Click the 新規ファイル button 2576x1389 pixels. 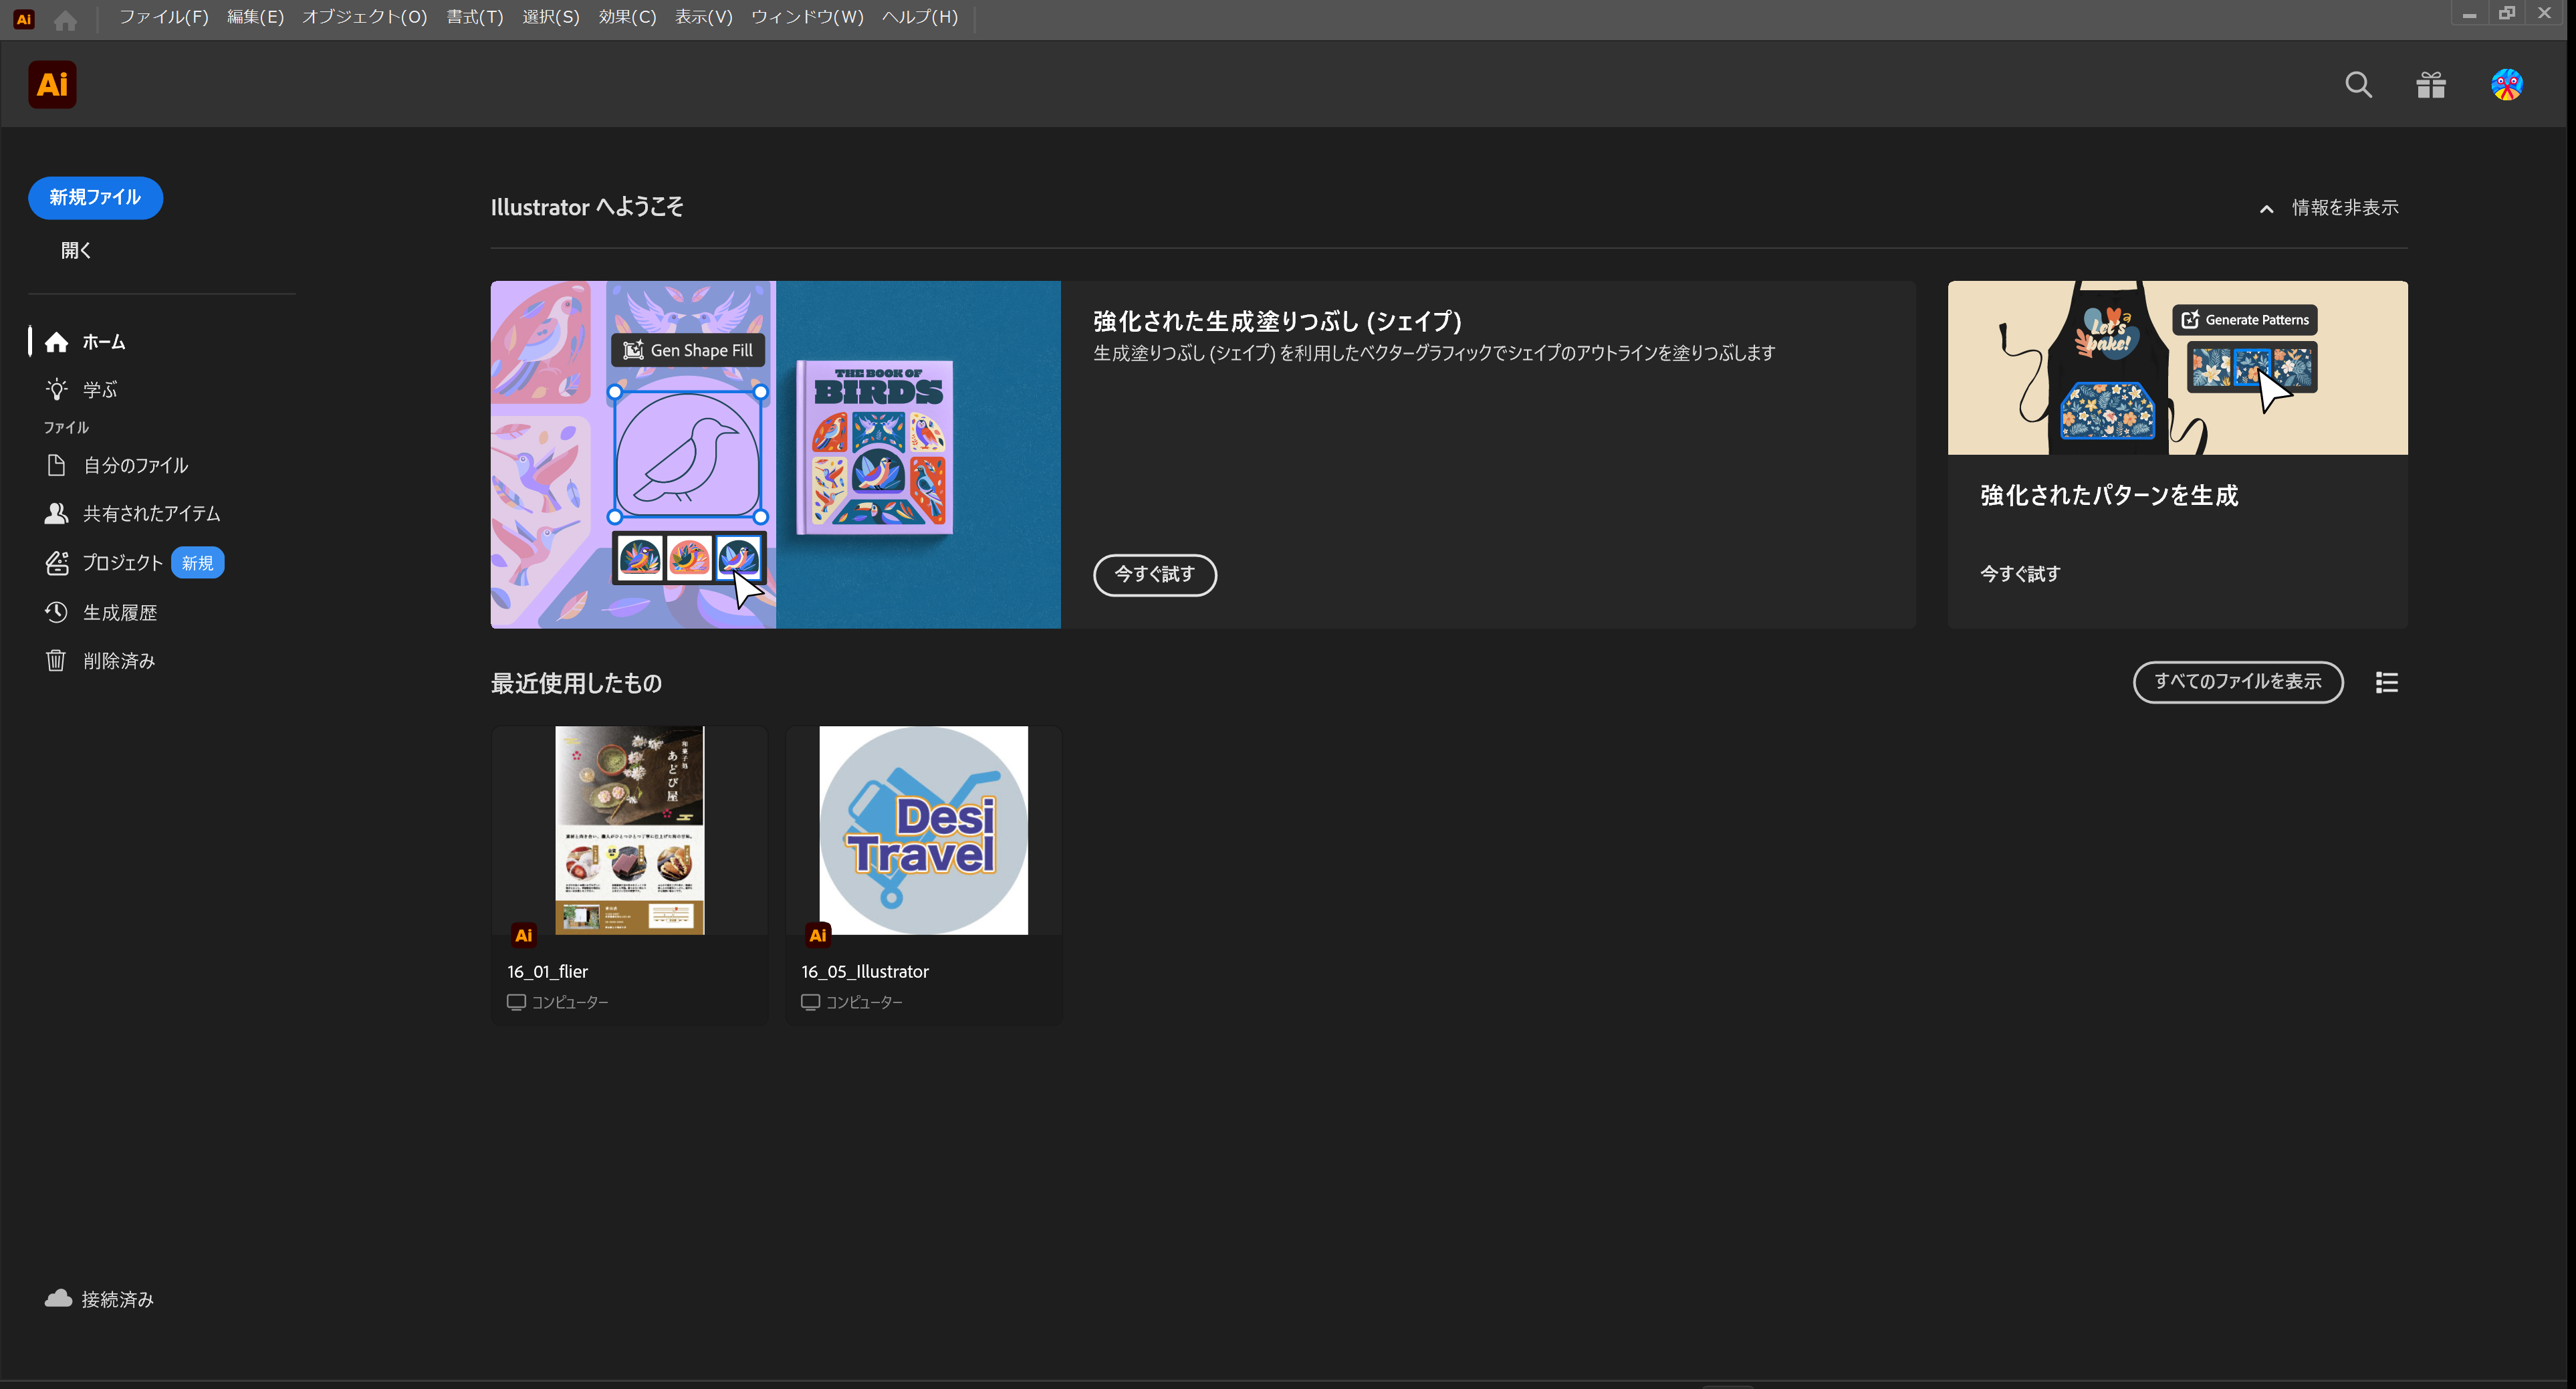pos(95,198)
